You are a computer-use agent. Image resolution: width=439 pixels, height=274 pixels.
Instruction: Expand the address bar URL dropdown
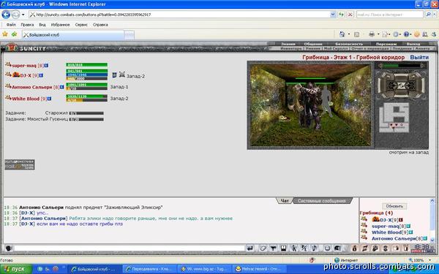tap(333, 15)
